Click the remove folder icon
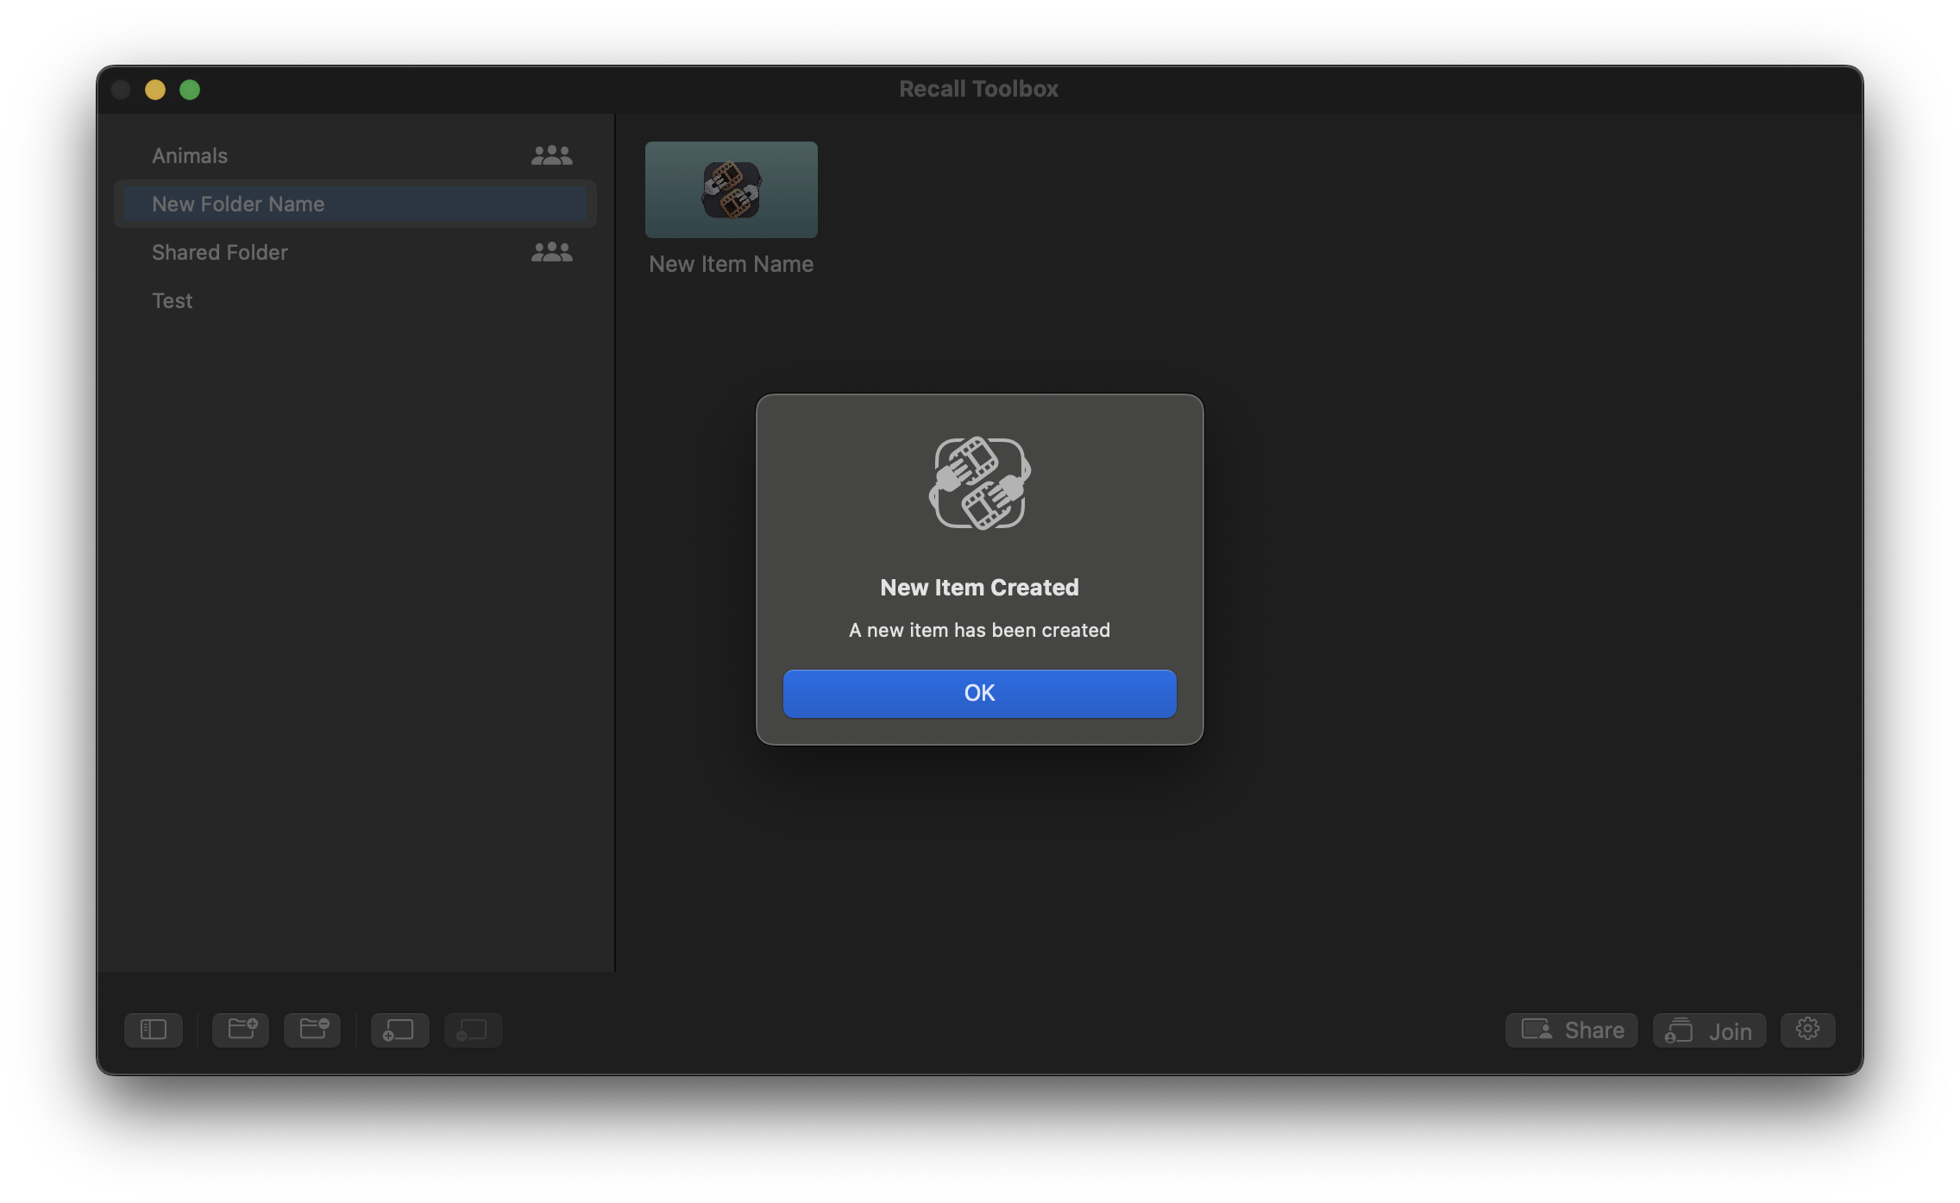 click(313, 1030)
